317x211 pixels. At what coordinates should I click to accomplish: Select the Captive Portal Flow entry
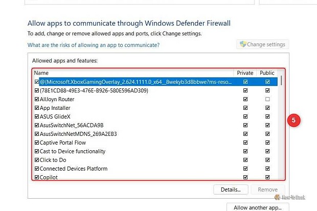63,143
